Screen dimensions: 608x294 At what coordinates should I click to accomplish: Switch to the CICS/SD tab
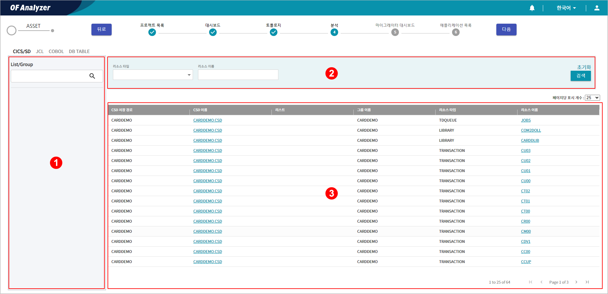click(x=22, y=51)
